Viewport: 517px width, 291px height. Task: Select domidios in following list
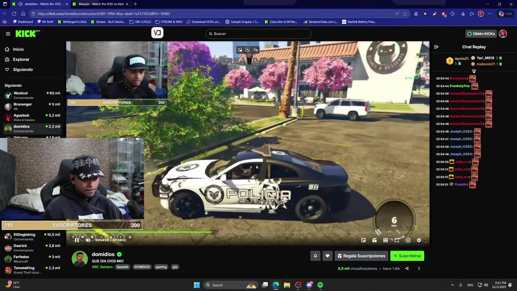tap(32, 129)
